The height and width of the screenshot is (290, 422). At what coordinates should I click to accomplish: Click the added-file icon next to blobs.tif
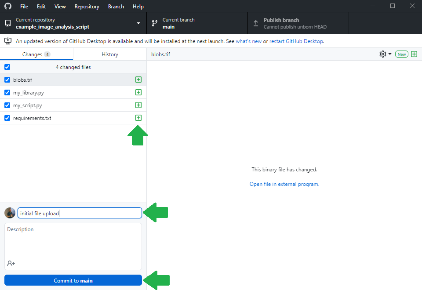[x=138, y=80]
